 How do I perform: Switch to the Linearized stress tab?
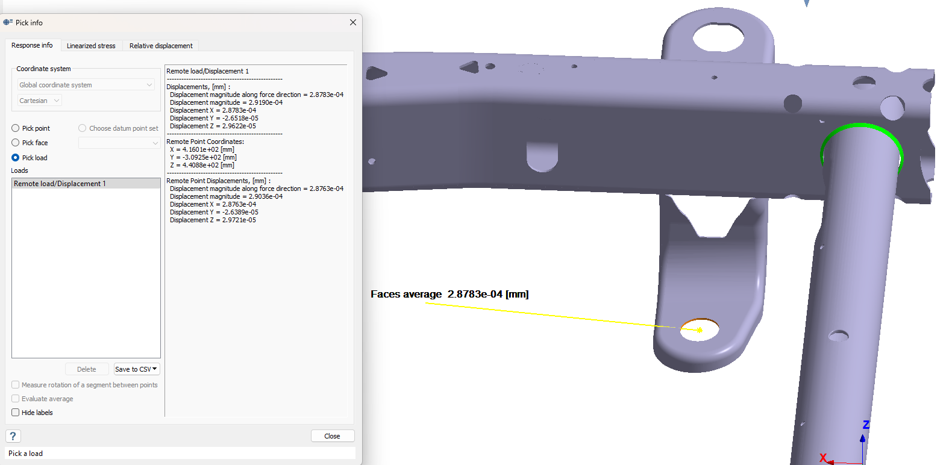coord(91,46)
